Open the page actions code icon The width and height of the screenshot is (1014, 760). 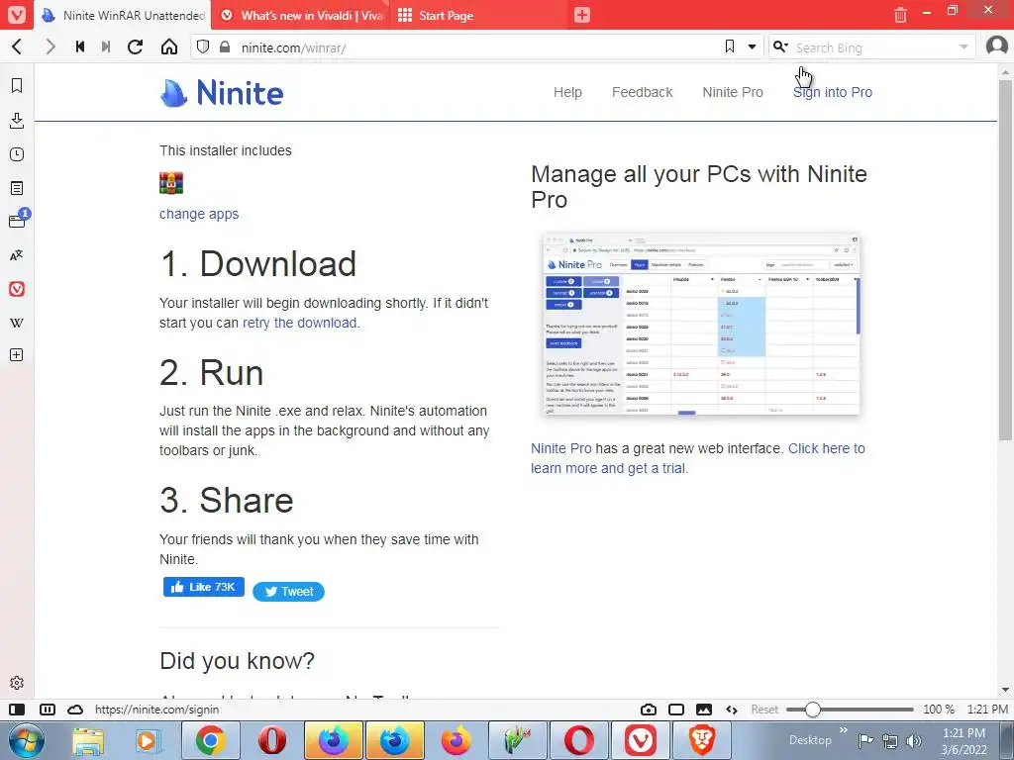click(732, 710)
